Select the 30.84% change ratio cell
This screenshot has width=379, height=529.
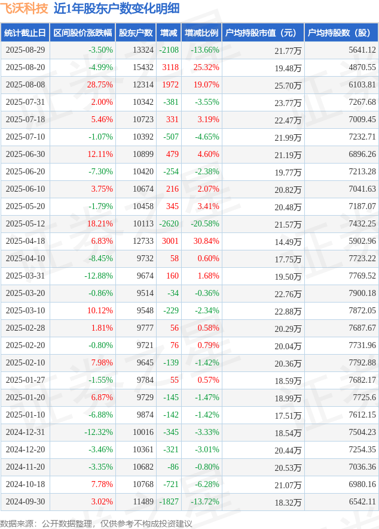pos(206,241)
